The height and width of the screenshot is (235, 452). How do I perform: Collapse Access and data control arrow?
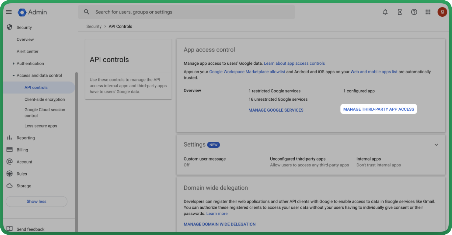pos(13,75)
